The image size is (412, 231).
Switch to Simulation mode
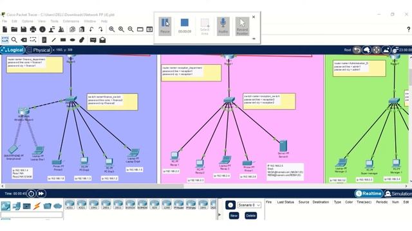(398, 194)
